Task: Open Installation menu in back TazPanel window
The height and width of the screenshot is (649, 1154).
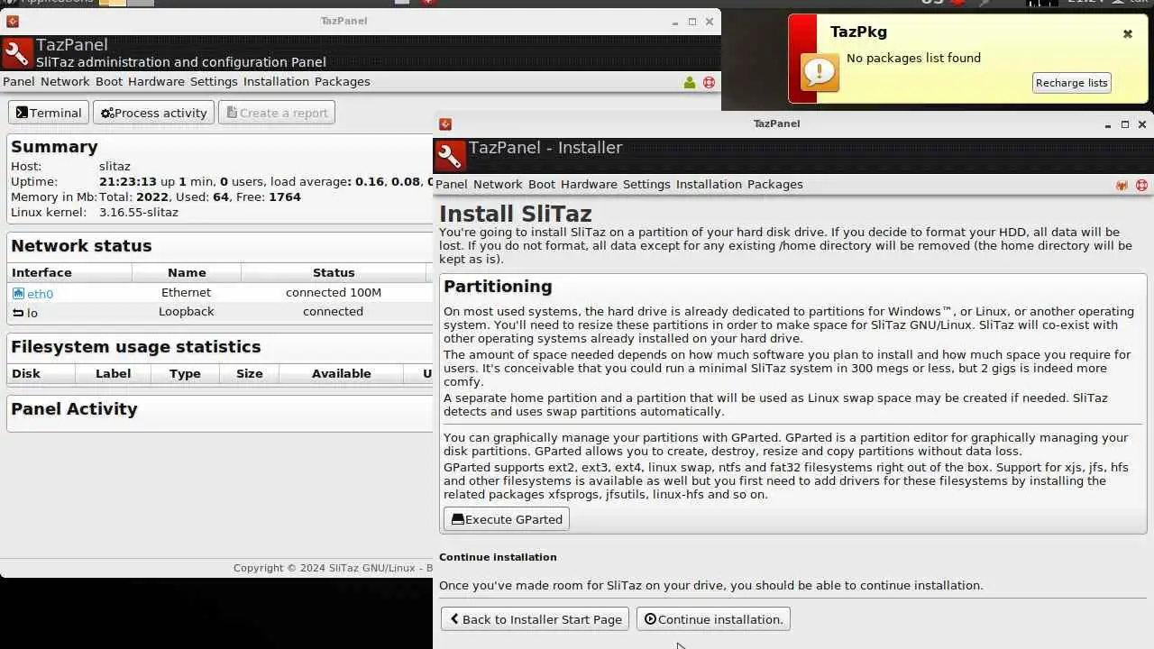Action: [276, 81]
